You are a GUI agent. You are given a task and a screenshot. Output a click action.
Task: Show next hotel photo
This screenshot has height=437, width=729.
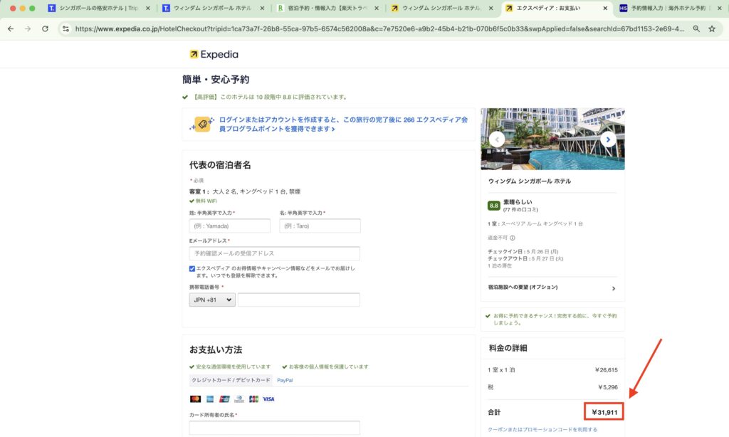pyautogui.click(x=608, y=139)
